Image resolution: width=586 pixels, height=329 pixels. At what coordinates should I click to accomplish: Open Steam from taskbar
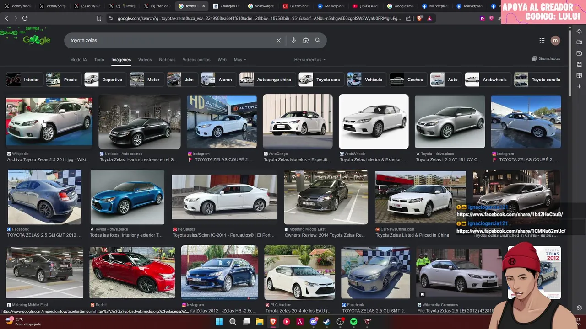327,322
